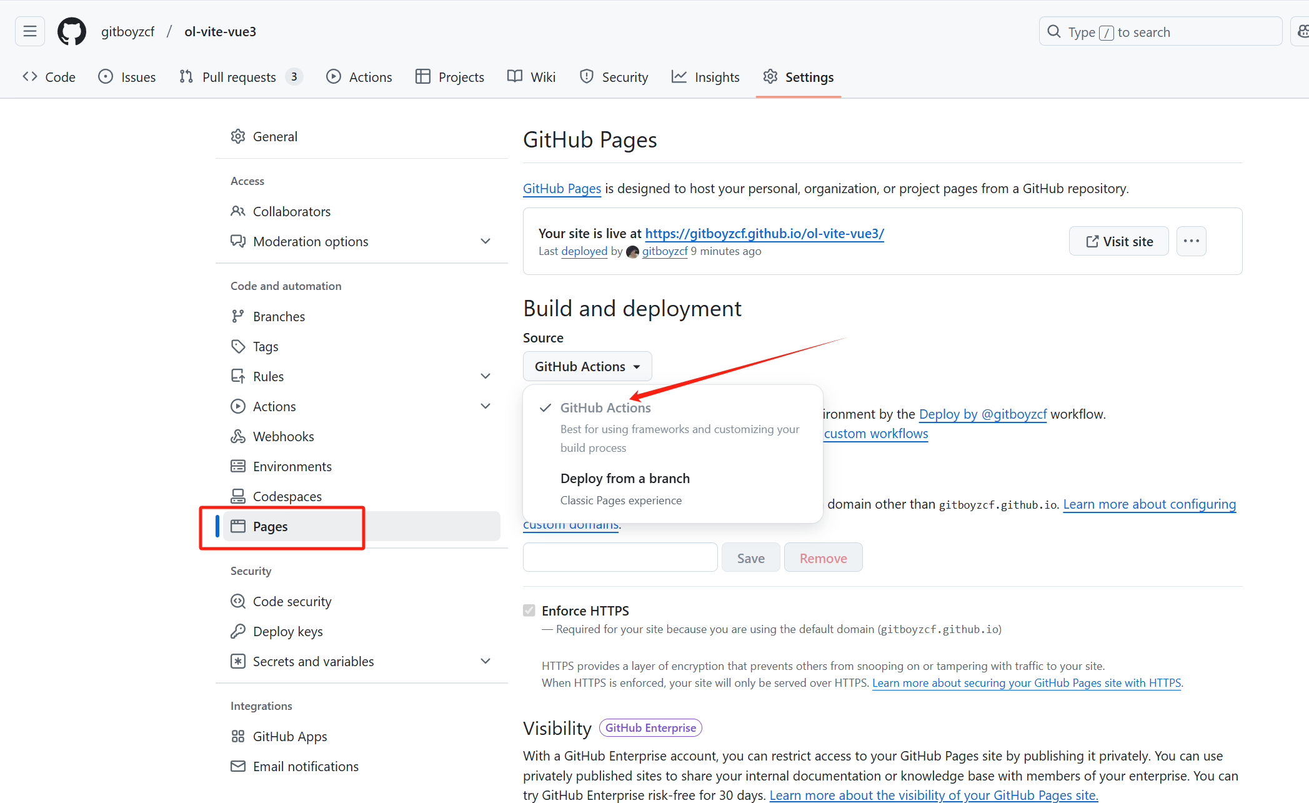The height and width of the screenshot is (803, 1309).
Task: Click the Tags label icon
Action: pos(238,346)
